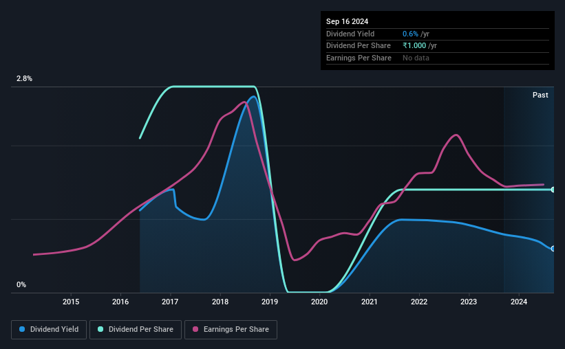The width and height of the screenshot is (565, 349).
Task: Click the 2021 x-axis label
Action: click(370, 302)
